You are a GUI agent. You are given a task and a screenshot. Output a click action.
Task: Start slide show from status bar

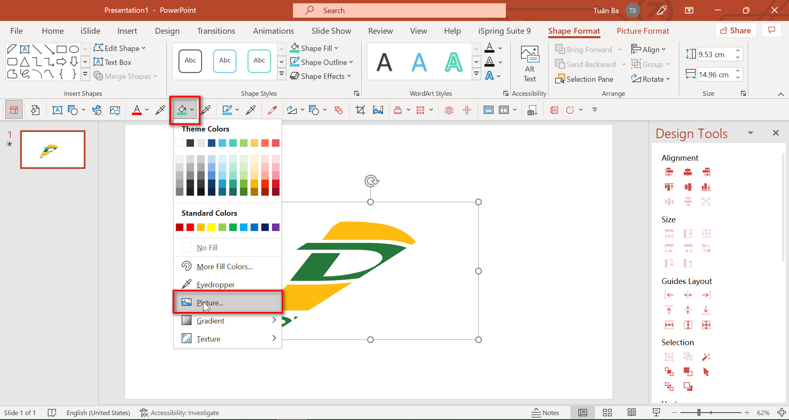(x=656, y=413)
